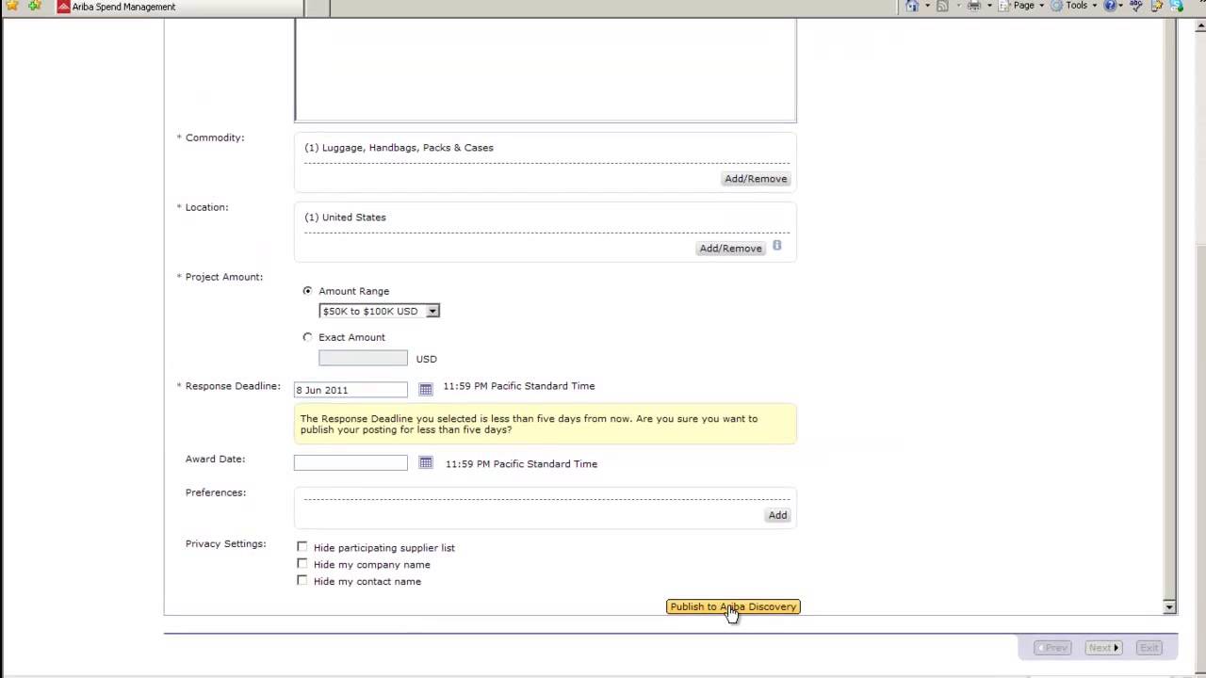
Task: Click Add button in Preferences
Action: 777,515
